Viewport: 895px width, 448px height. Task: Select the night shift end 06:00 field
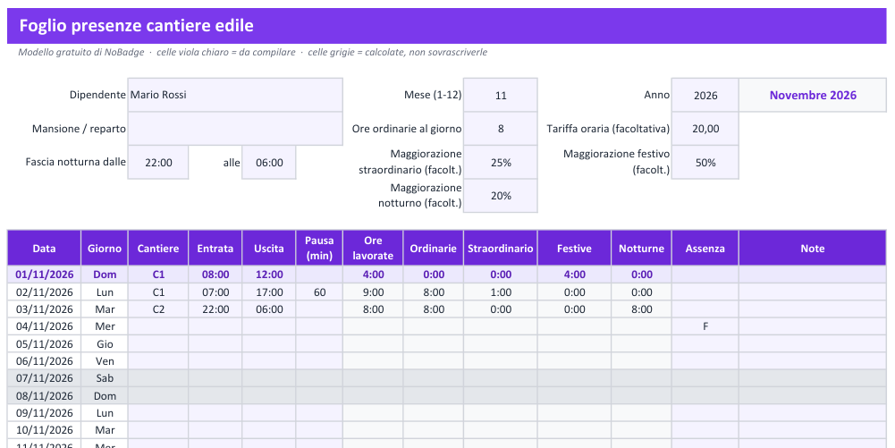(x=269, y=162)
